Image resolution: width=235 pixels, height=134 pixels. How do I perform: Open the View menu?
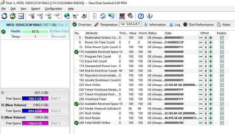click(x=23, y=9)
